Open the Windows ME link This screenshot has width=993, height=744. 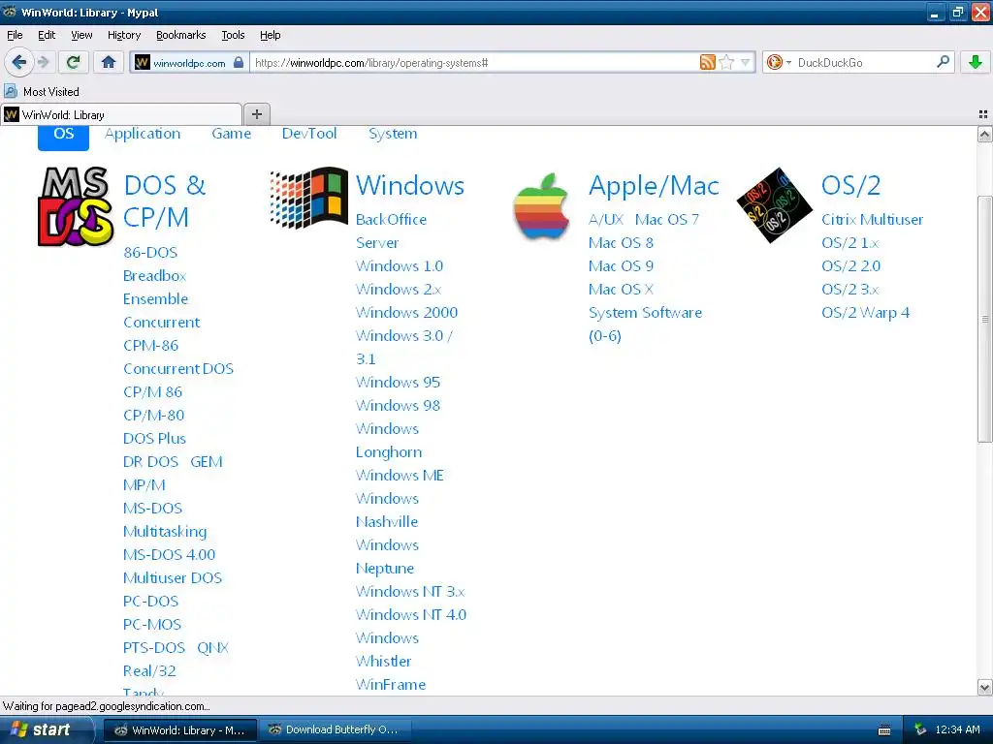[400, 475]
